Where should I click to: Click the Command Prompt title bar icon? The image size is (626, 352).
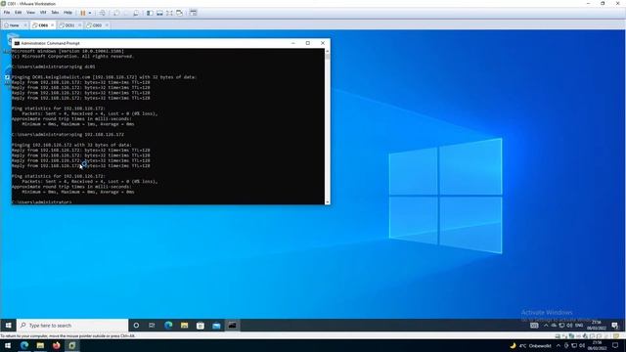pyautogui.click(x=17, y=43)
